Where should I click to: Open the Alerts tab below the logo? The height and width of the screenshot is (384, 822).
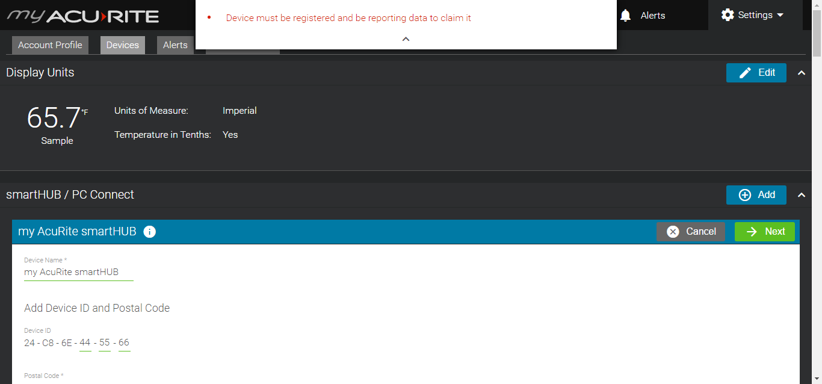pos(175,45)
